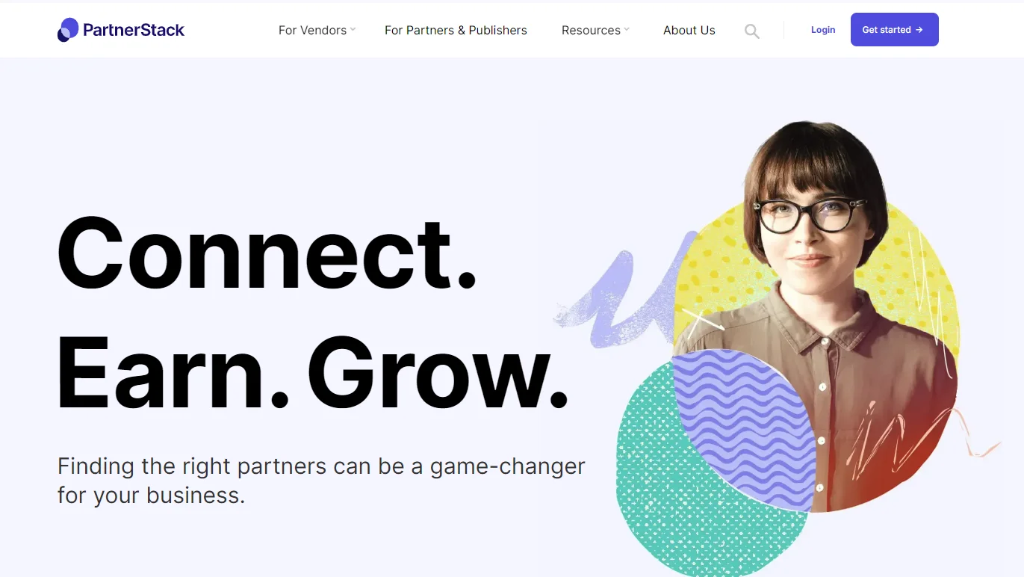Click the Login link
The image size is (1024, 577).
823,30
